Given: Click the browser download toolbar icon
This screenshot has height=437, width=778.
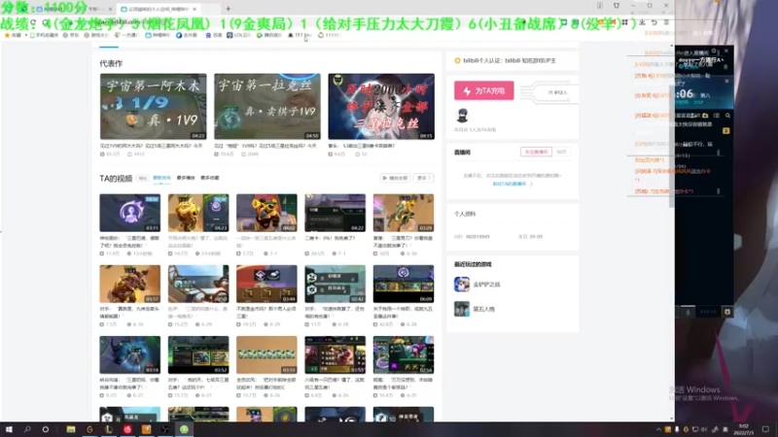Looking at the screenshot, I should (x=642, y=22).
